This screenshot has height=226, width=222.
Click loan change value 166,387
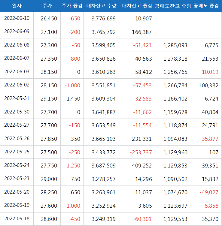142,32
